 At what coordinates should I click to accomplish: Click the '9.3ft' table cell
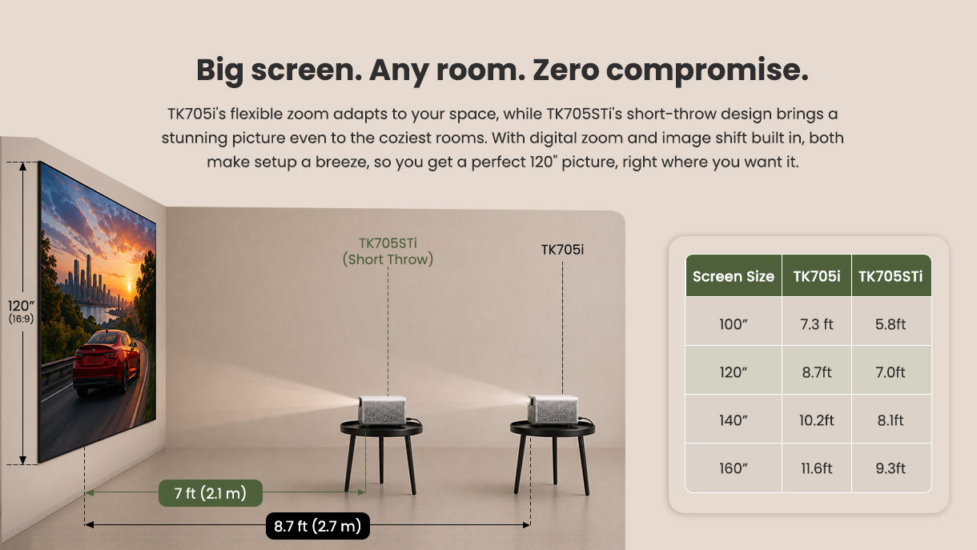[891, 468]
